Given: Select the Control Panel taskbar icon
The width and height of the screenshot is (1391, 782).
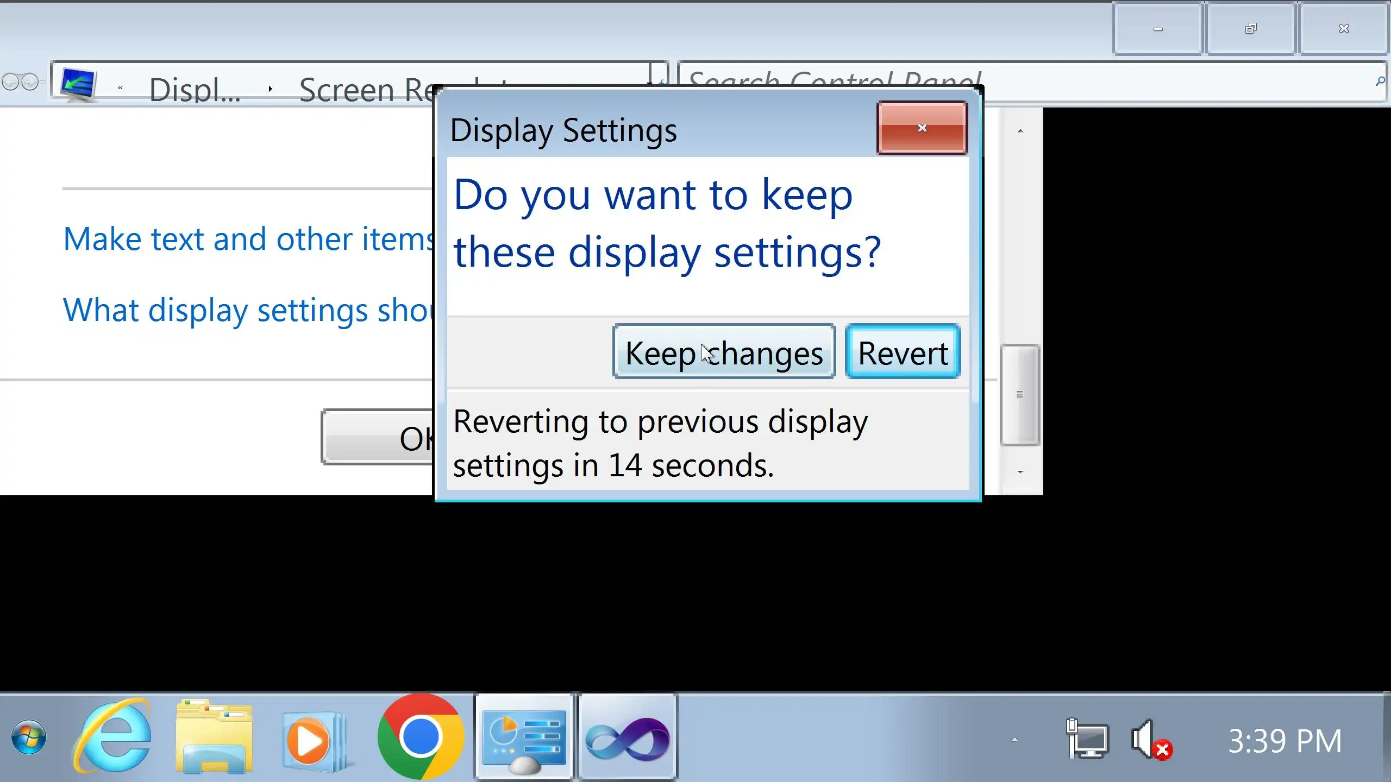Looking at the screenshot, I should pyautogui.click(x=523, y=737).
